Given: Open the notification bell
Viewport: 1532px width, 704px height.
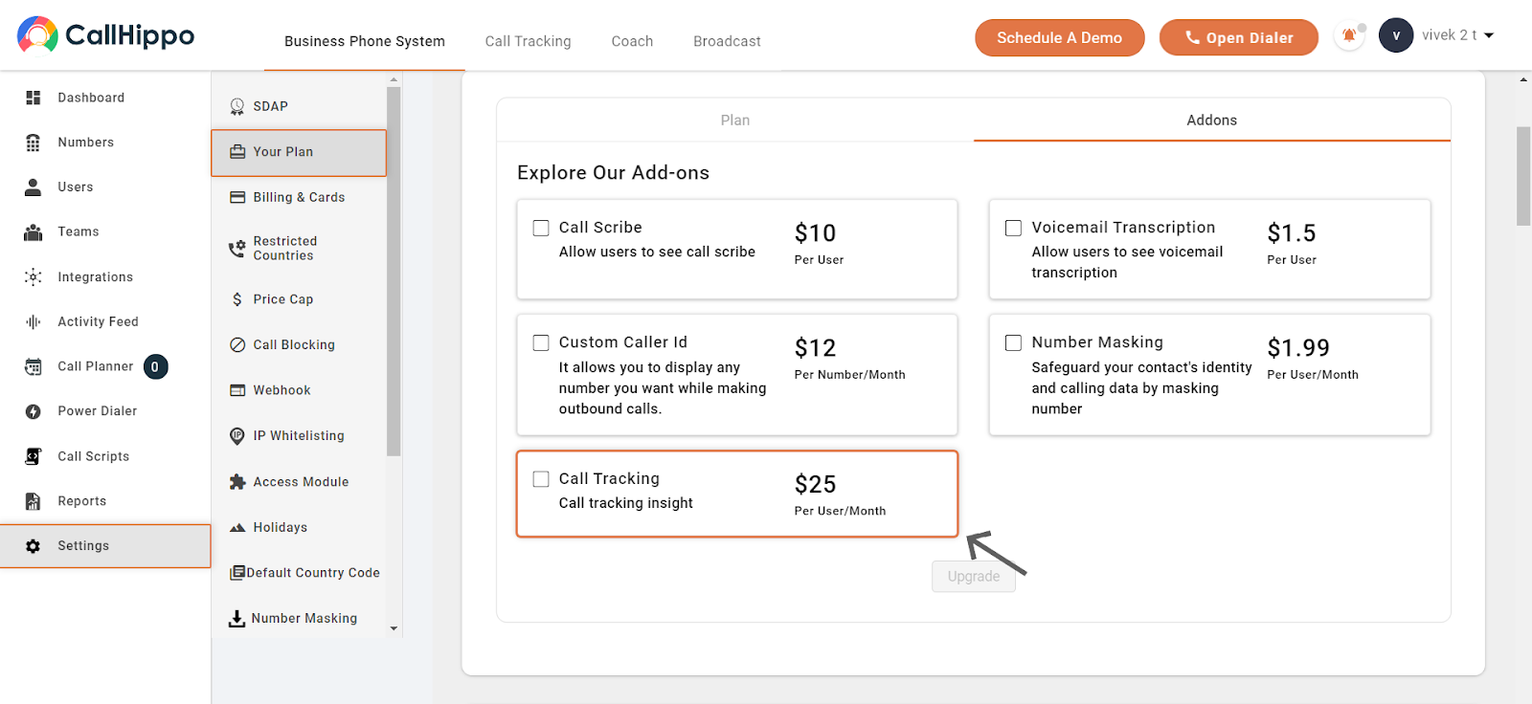Looking at the screenshot, I should pyautogui.click(x=1349, y=36).
